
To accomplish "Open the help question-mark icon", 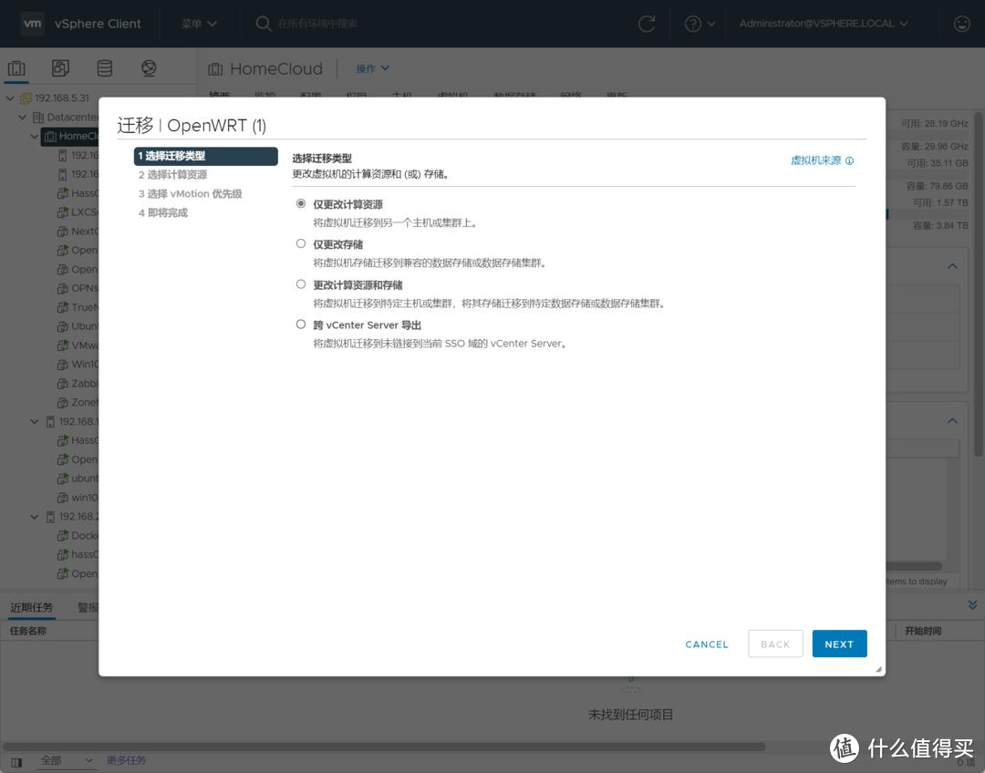I will point(694,25).
